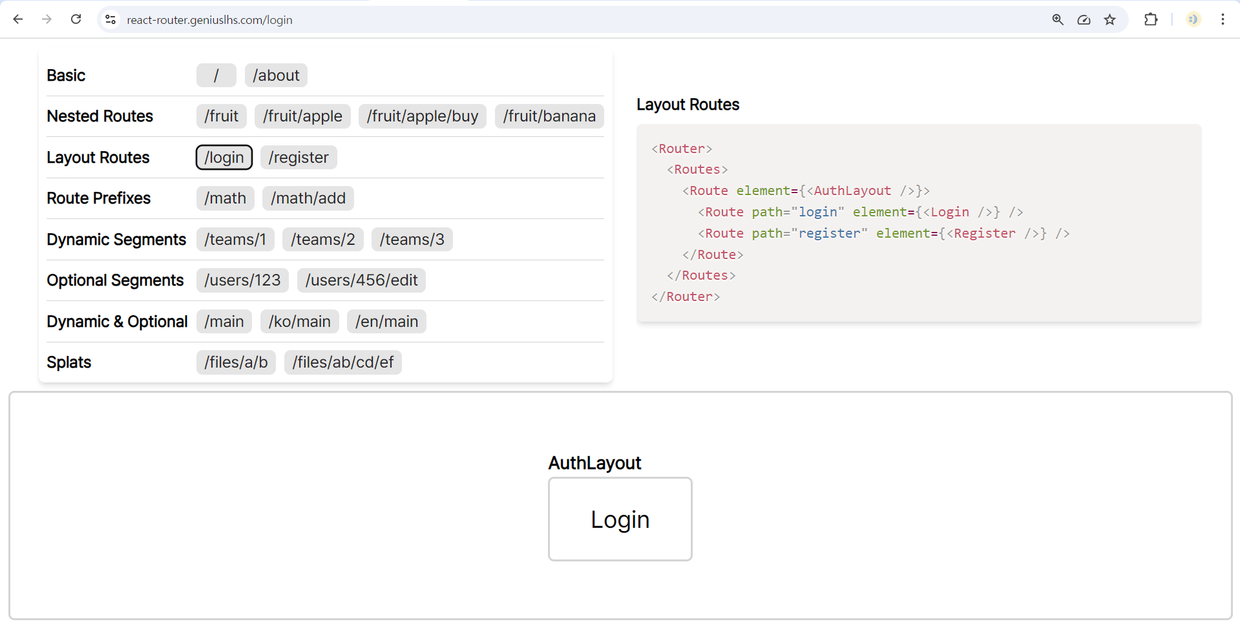The width and height of the screenshot is (1240, 626).
Task: Click the zoom magnifier icon
Action: coord(1058,19)
